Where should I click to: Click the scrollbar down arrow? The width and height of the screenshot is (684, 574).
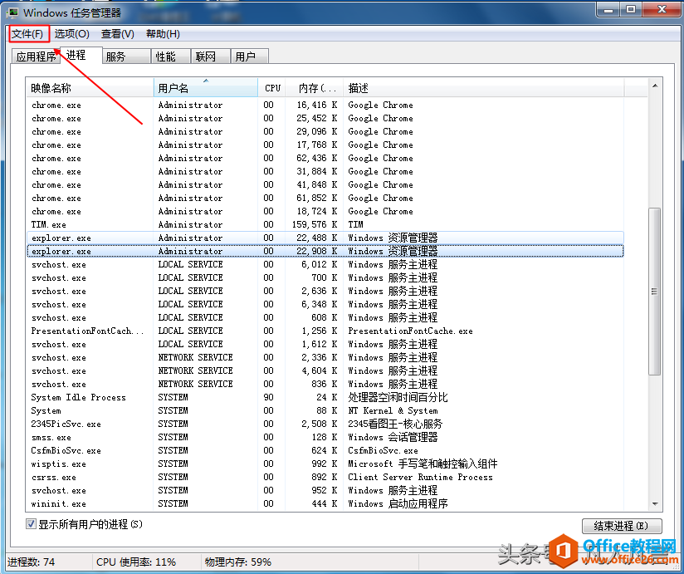coord(655,503)
